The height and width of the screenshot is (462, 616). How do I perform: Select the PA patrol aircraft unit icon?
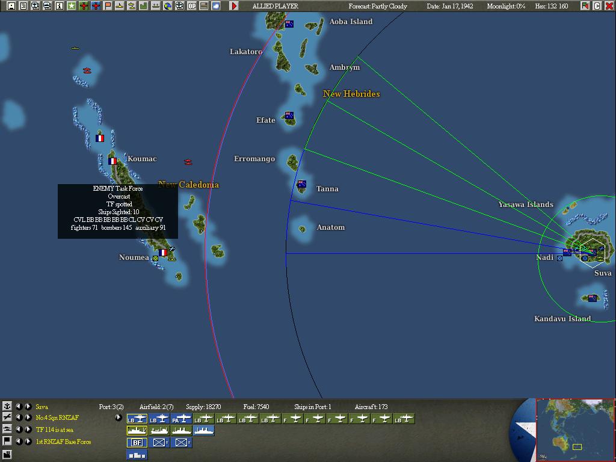(x=182, y=419)
